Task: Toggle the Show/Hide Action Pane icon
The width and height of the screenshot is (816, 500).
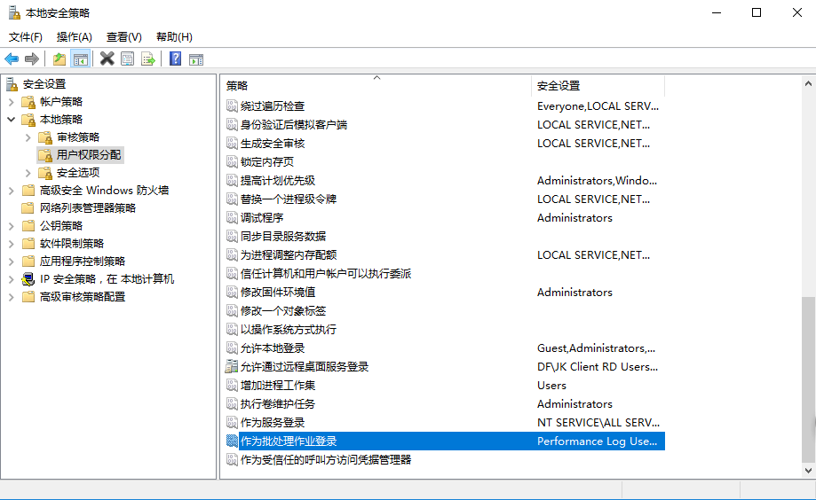Action: click(x=196, y=59)
